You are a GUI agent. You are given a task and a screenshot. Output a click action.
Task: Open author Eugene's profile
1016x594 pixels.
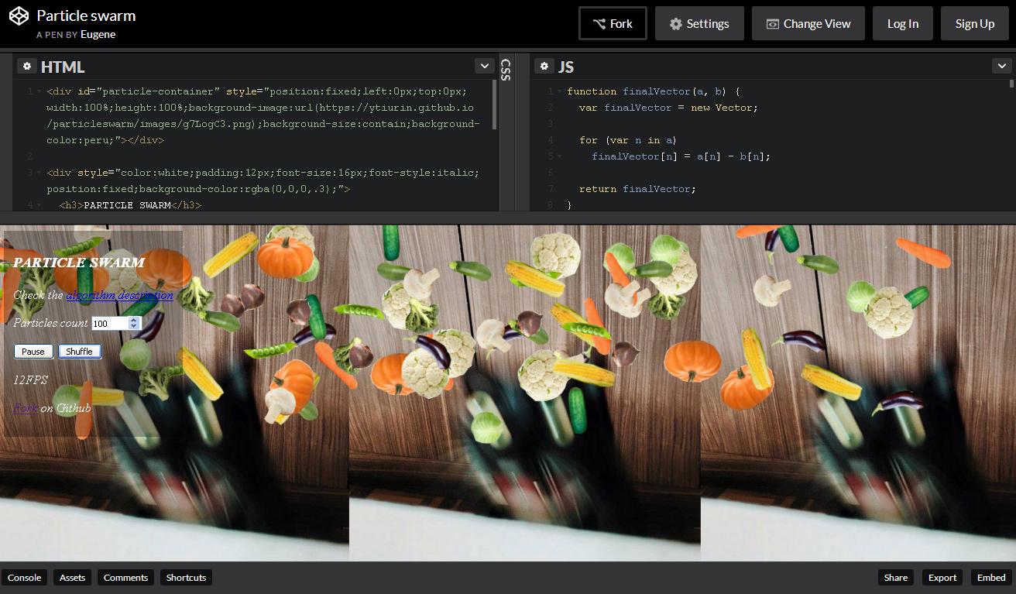point(98,35)
